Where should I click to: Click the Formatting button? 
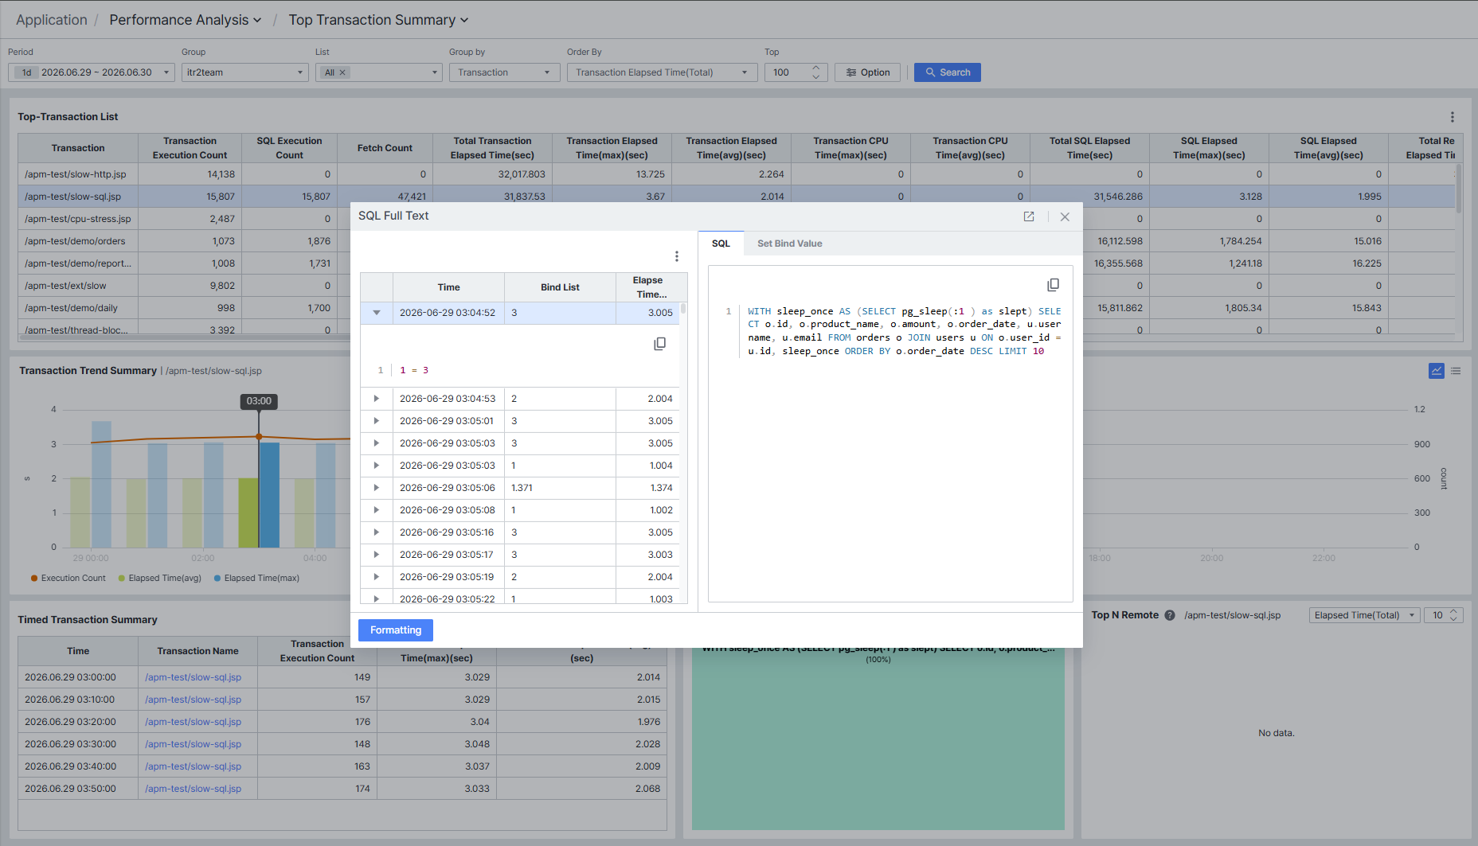pos(396,630)
